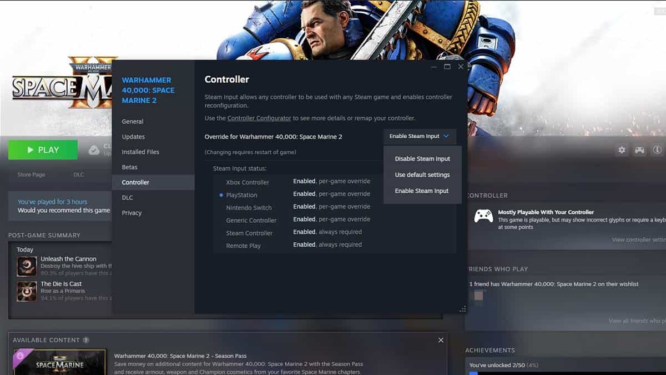The height and width of the screenshot is (375, 666).
Task: Click the white gamepad icon in the Controller panel
Action: pyautogui.click(x=483, y=216)
